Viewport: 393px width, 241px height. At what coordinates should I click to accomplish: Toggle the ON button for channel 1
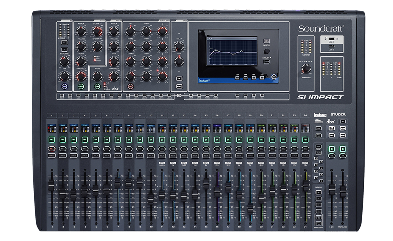[x=51, y=139]
